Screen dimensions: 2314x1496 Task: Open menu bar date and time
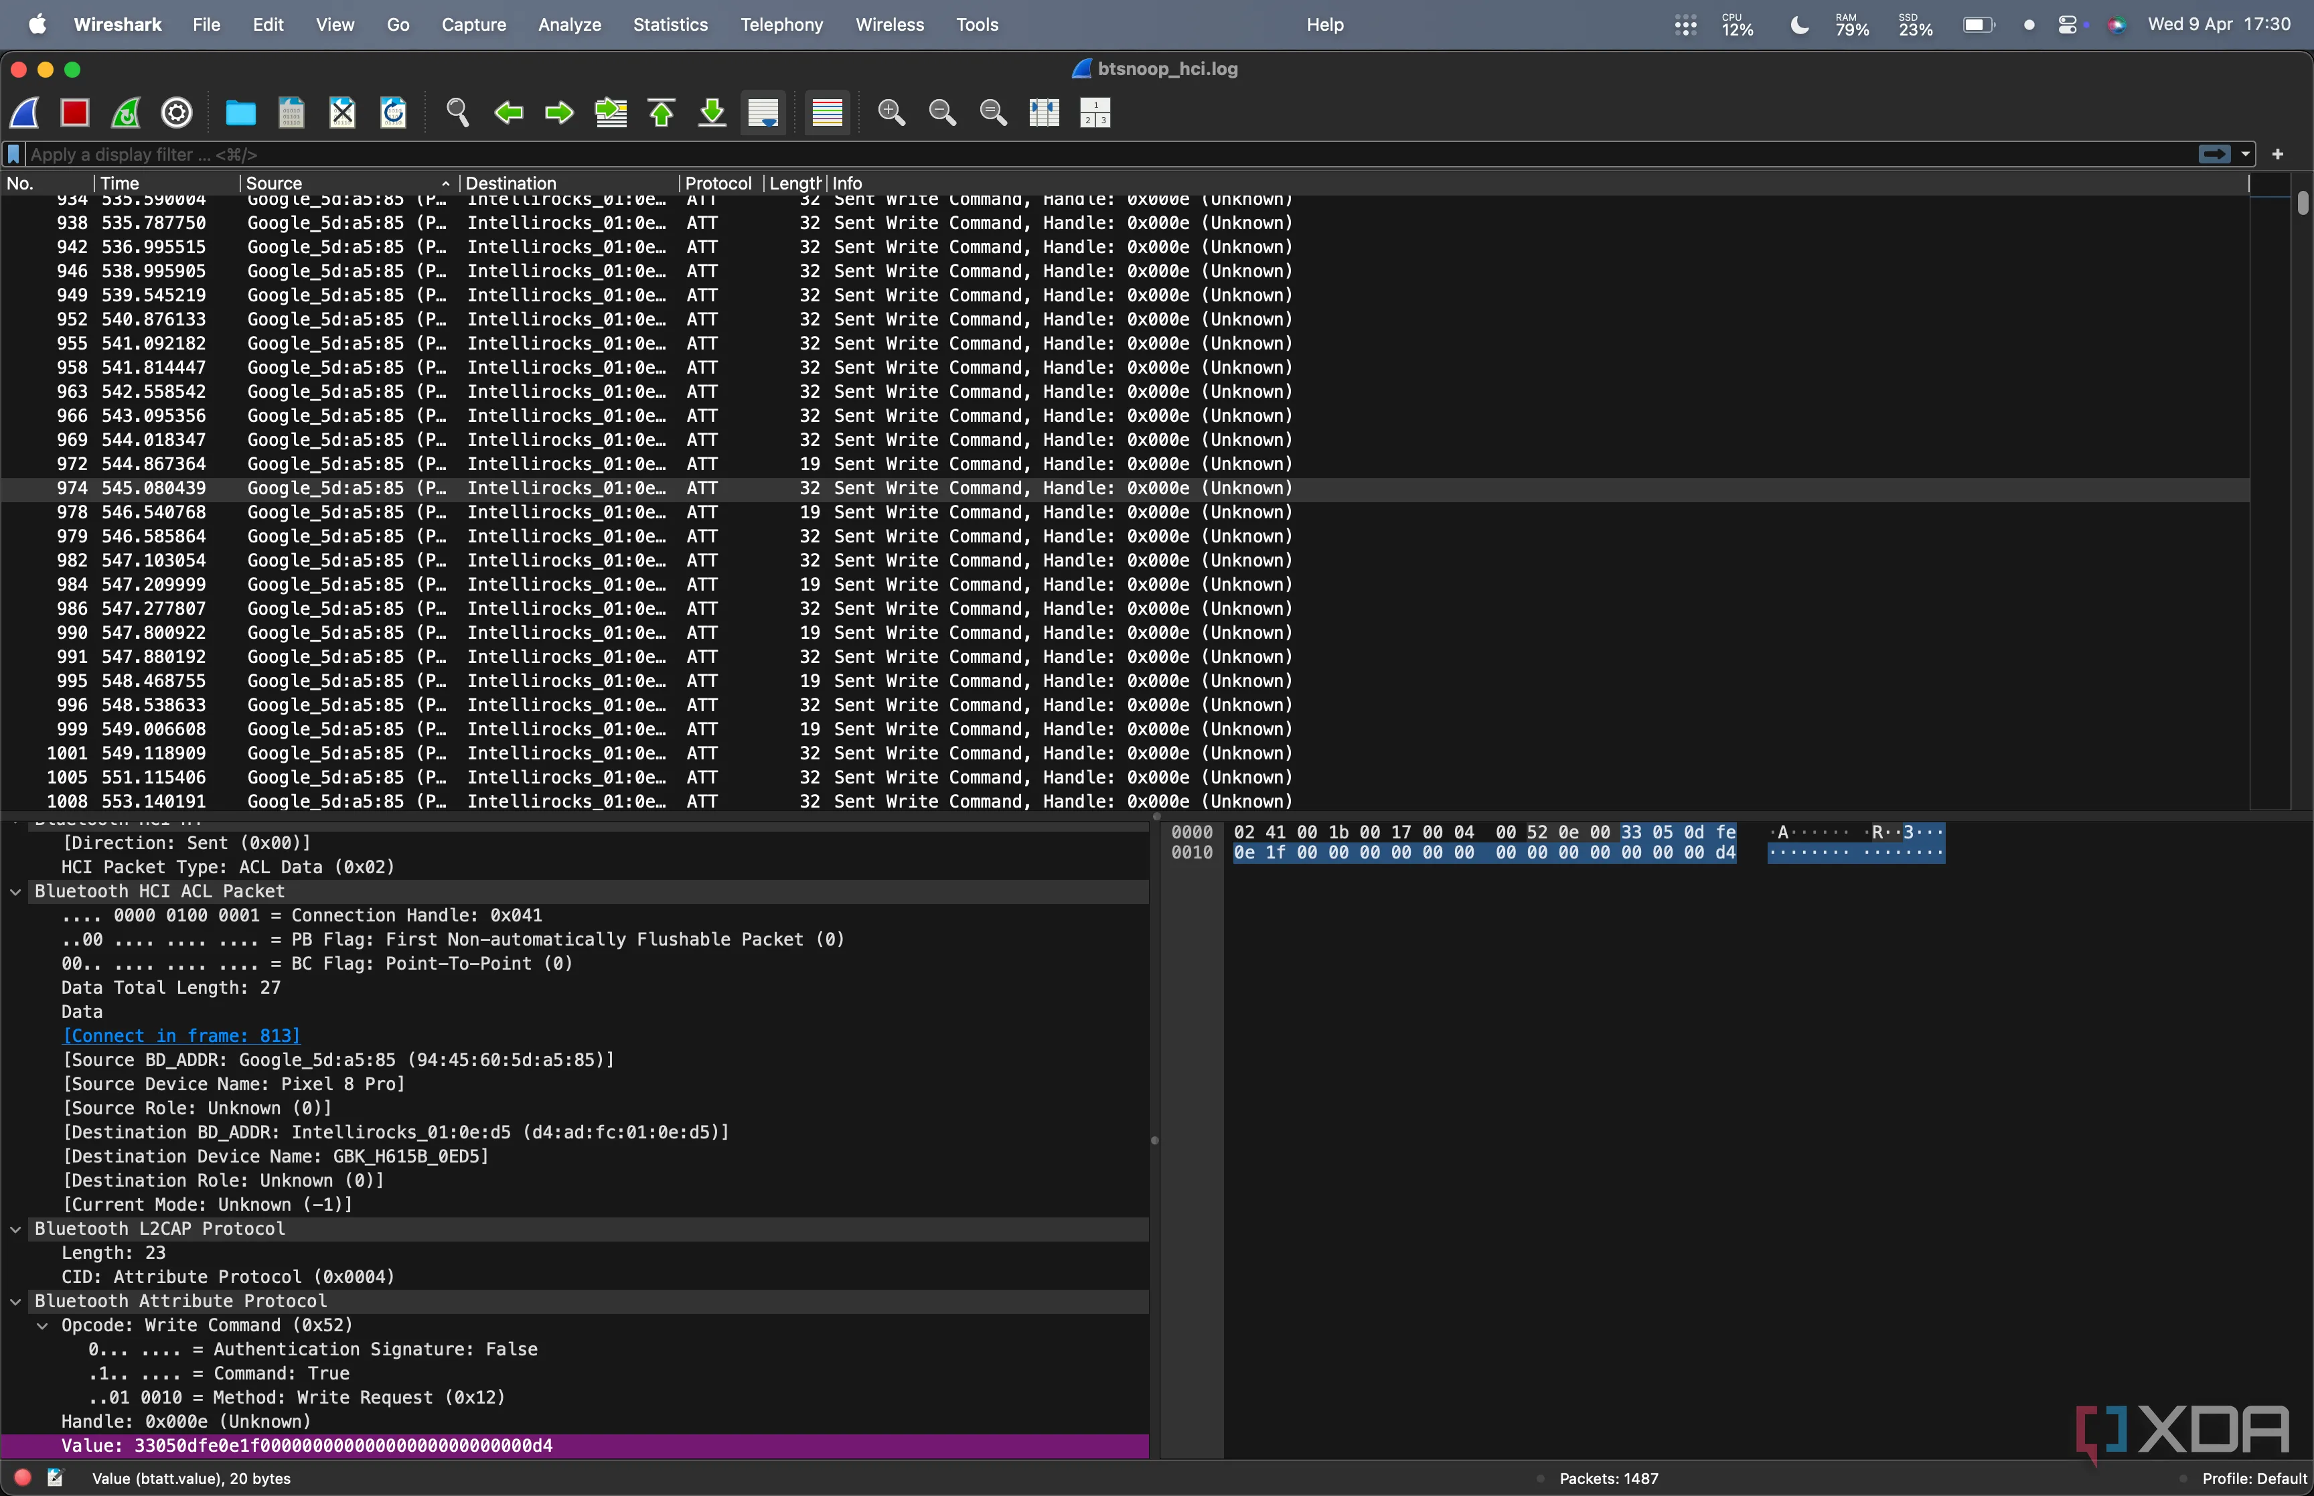pos(2219,25)
